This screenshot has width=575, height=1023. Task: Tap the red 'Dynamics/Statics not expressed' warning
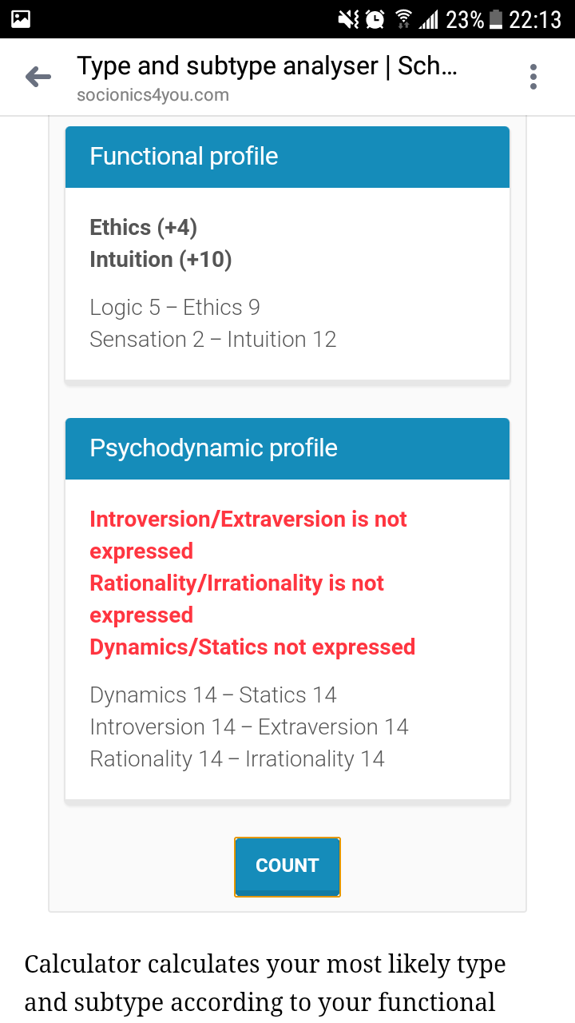pyautogui.click(x=252, y=647)
